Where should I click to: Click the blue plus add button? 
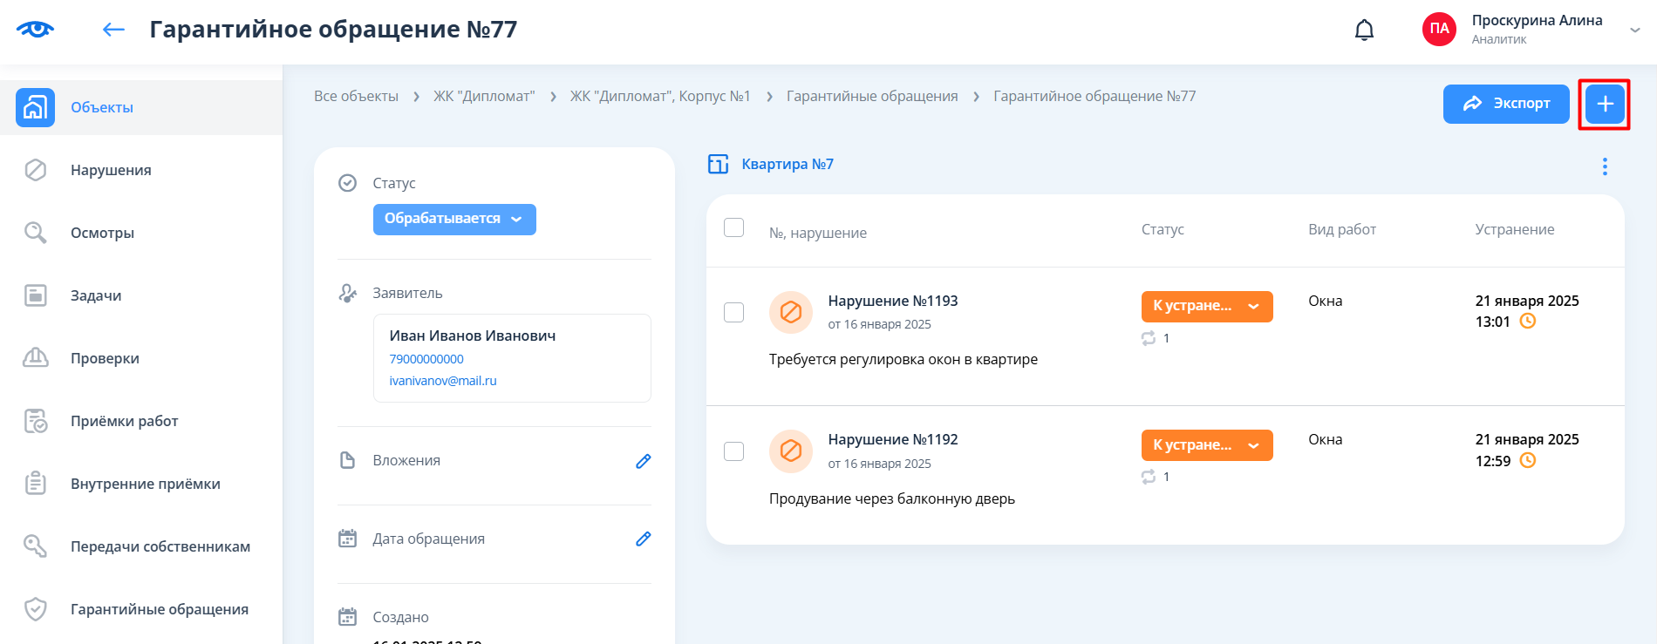point(1605,105)
